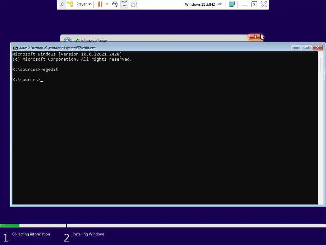This screenshot has height=245, width=326.
Task: Click the current X:\sources> prompt
Action: pyautogui.click(x=26, y=79)
